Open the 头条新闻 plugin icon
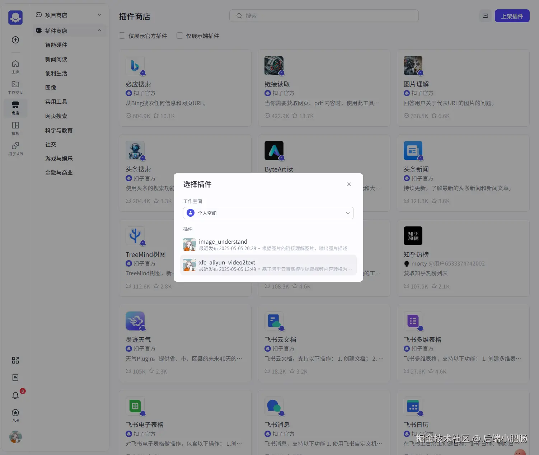Image resolution: width=539 pixels, height=455 pixels. pos(413,150)
